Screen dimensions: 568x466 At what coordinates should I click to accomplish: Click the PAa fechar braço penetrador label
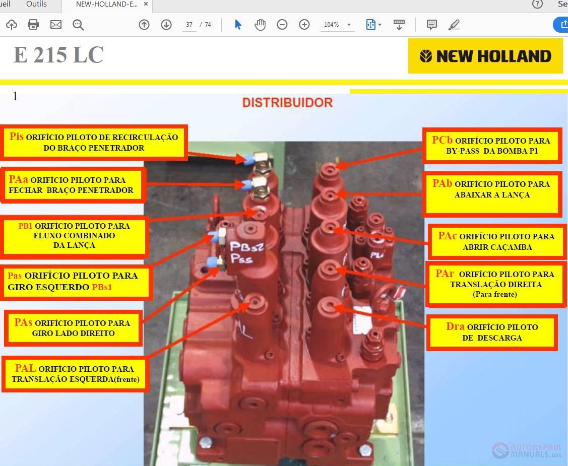74,185
